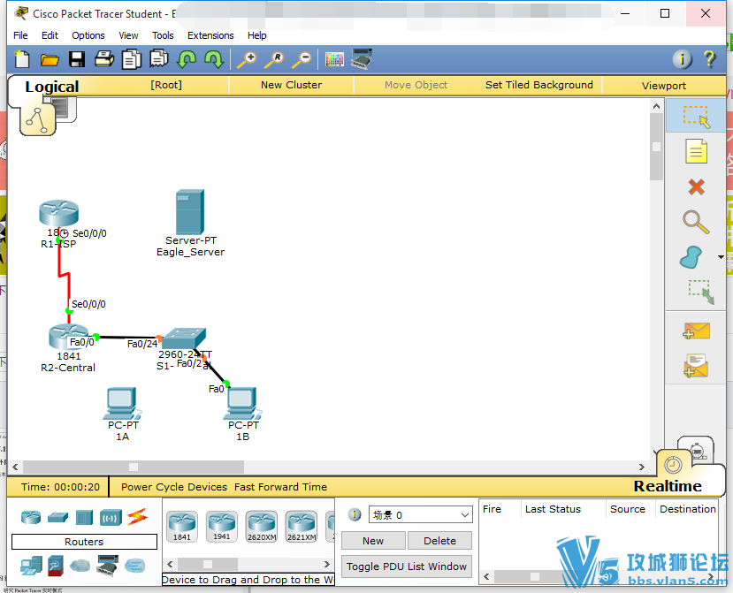The image size is (733, 593).
Task: Click the Undo green arrow icon
Action: coord(187,60)
